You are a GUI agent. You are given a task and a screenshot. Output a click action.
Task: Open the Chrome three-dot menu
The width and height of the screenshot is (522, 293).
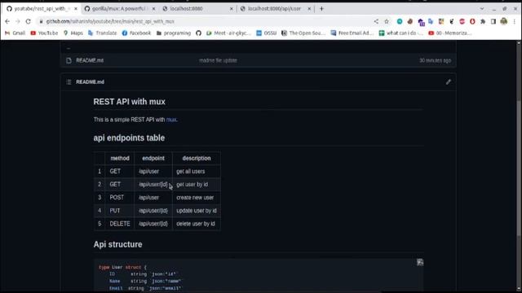click(515, 21)
